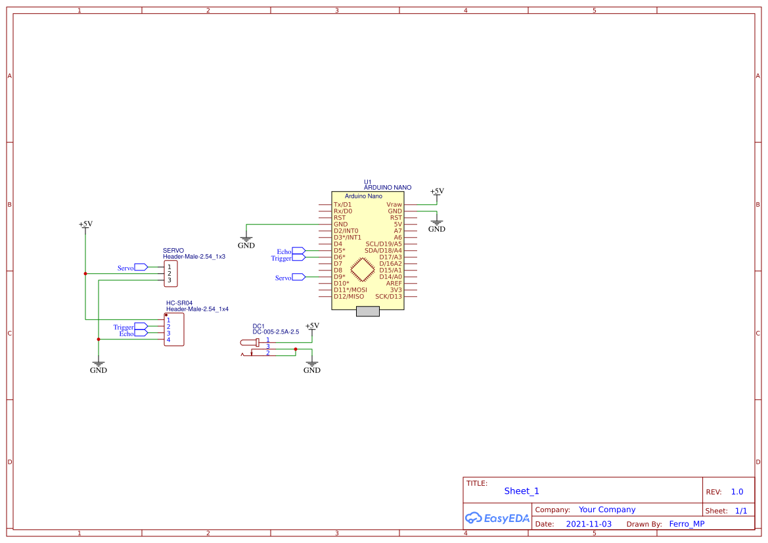Click the HC-SR04 Header-Male-2.54_1x4 connector
Image resolution: width=768 pixels, height=543 pixels.
pos(175,330)
